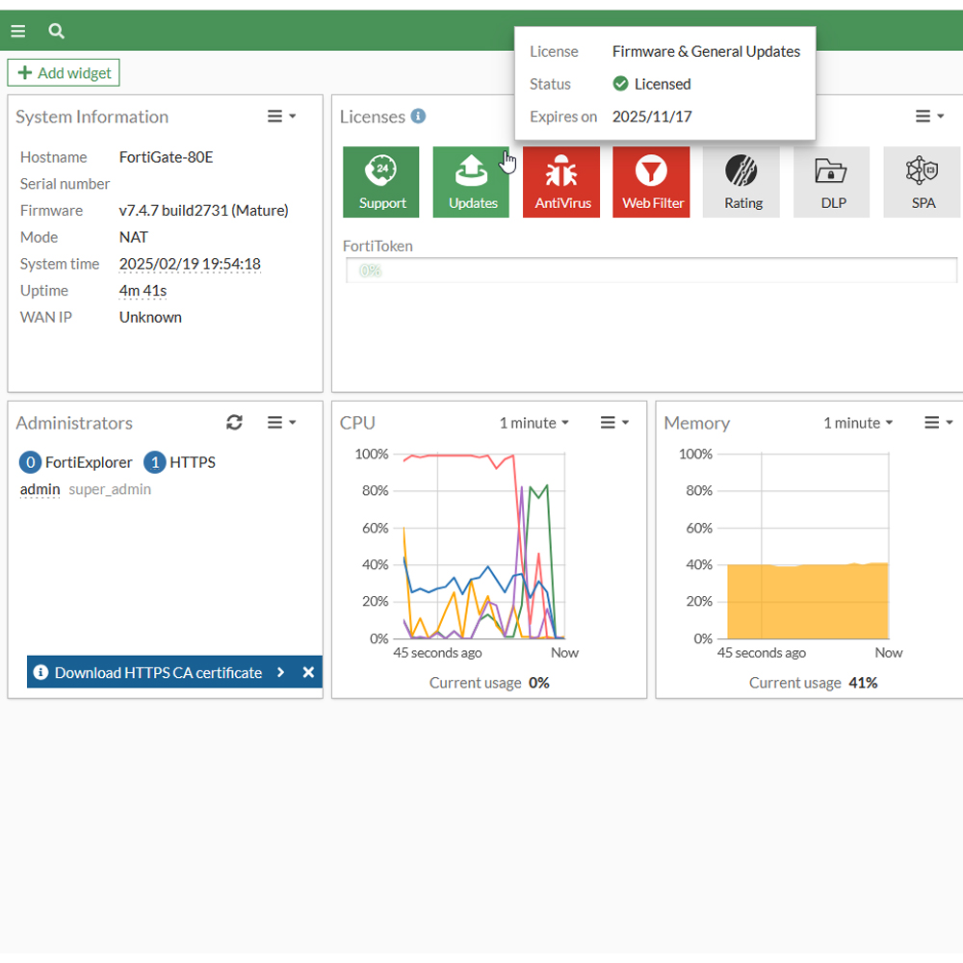Open System Information widget menu
Image resolution: width=963 pixels, height=963 pixels.
click(x=281, y=117)
